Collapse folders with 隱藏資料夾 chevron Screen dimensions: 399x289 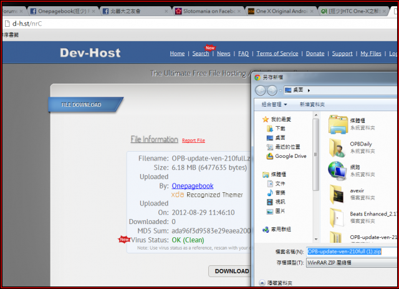point(262,283)
